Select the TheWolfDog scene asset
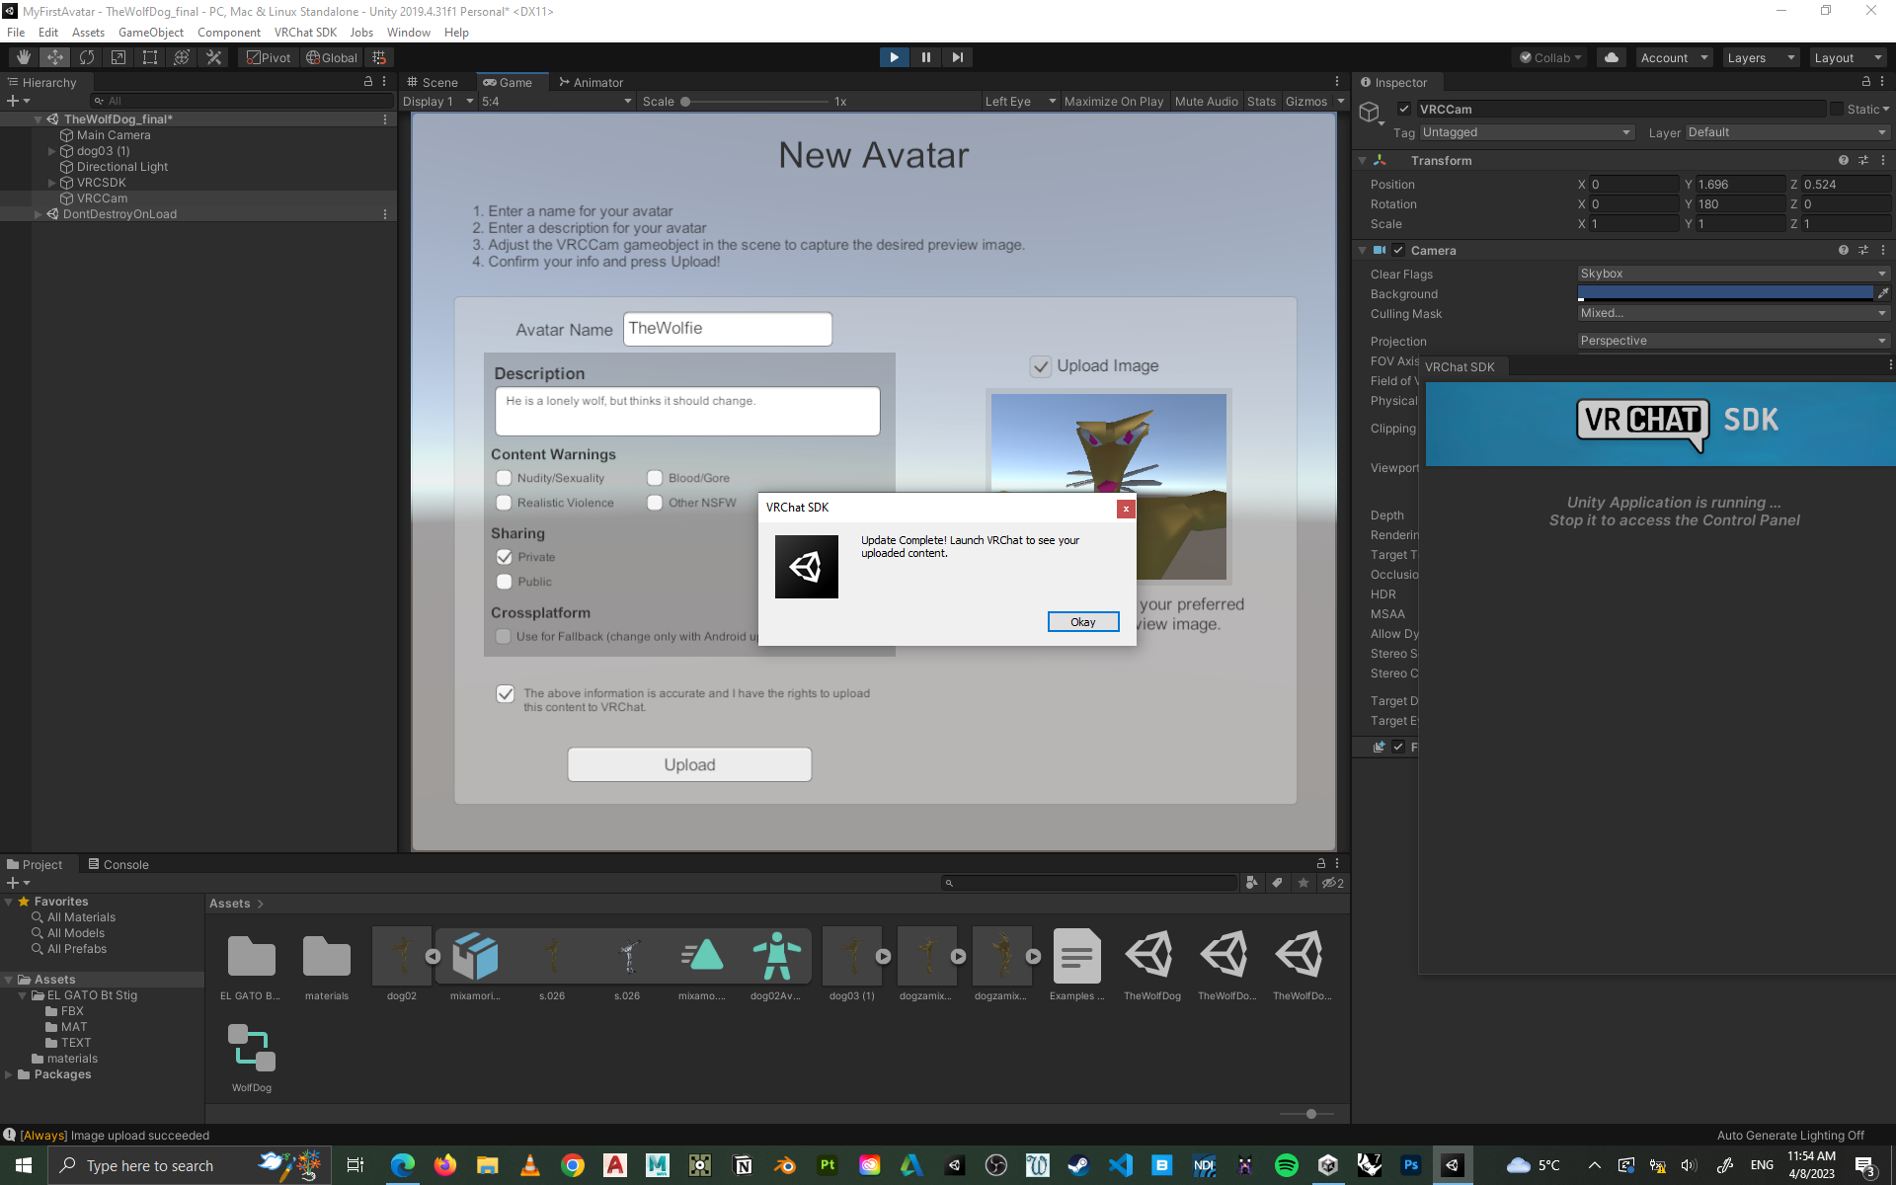This screenshot has width=1896, height=1185. 1151,965
